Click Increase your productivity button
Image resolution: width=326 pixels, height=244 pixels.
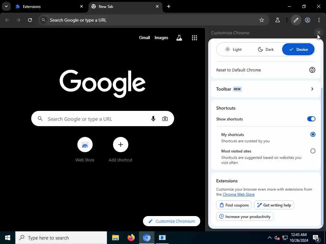point(245,216)
